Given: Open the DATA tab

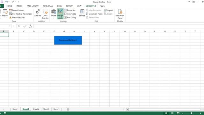Looking at the screenshot, I should [x=60, y=6].
